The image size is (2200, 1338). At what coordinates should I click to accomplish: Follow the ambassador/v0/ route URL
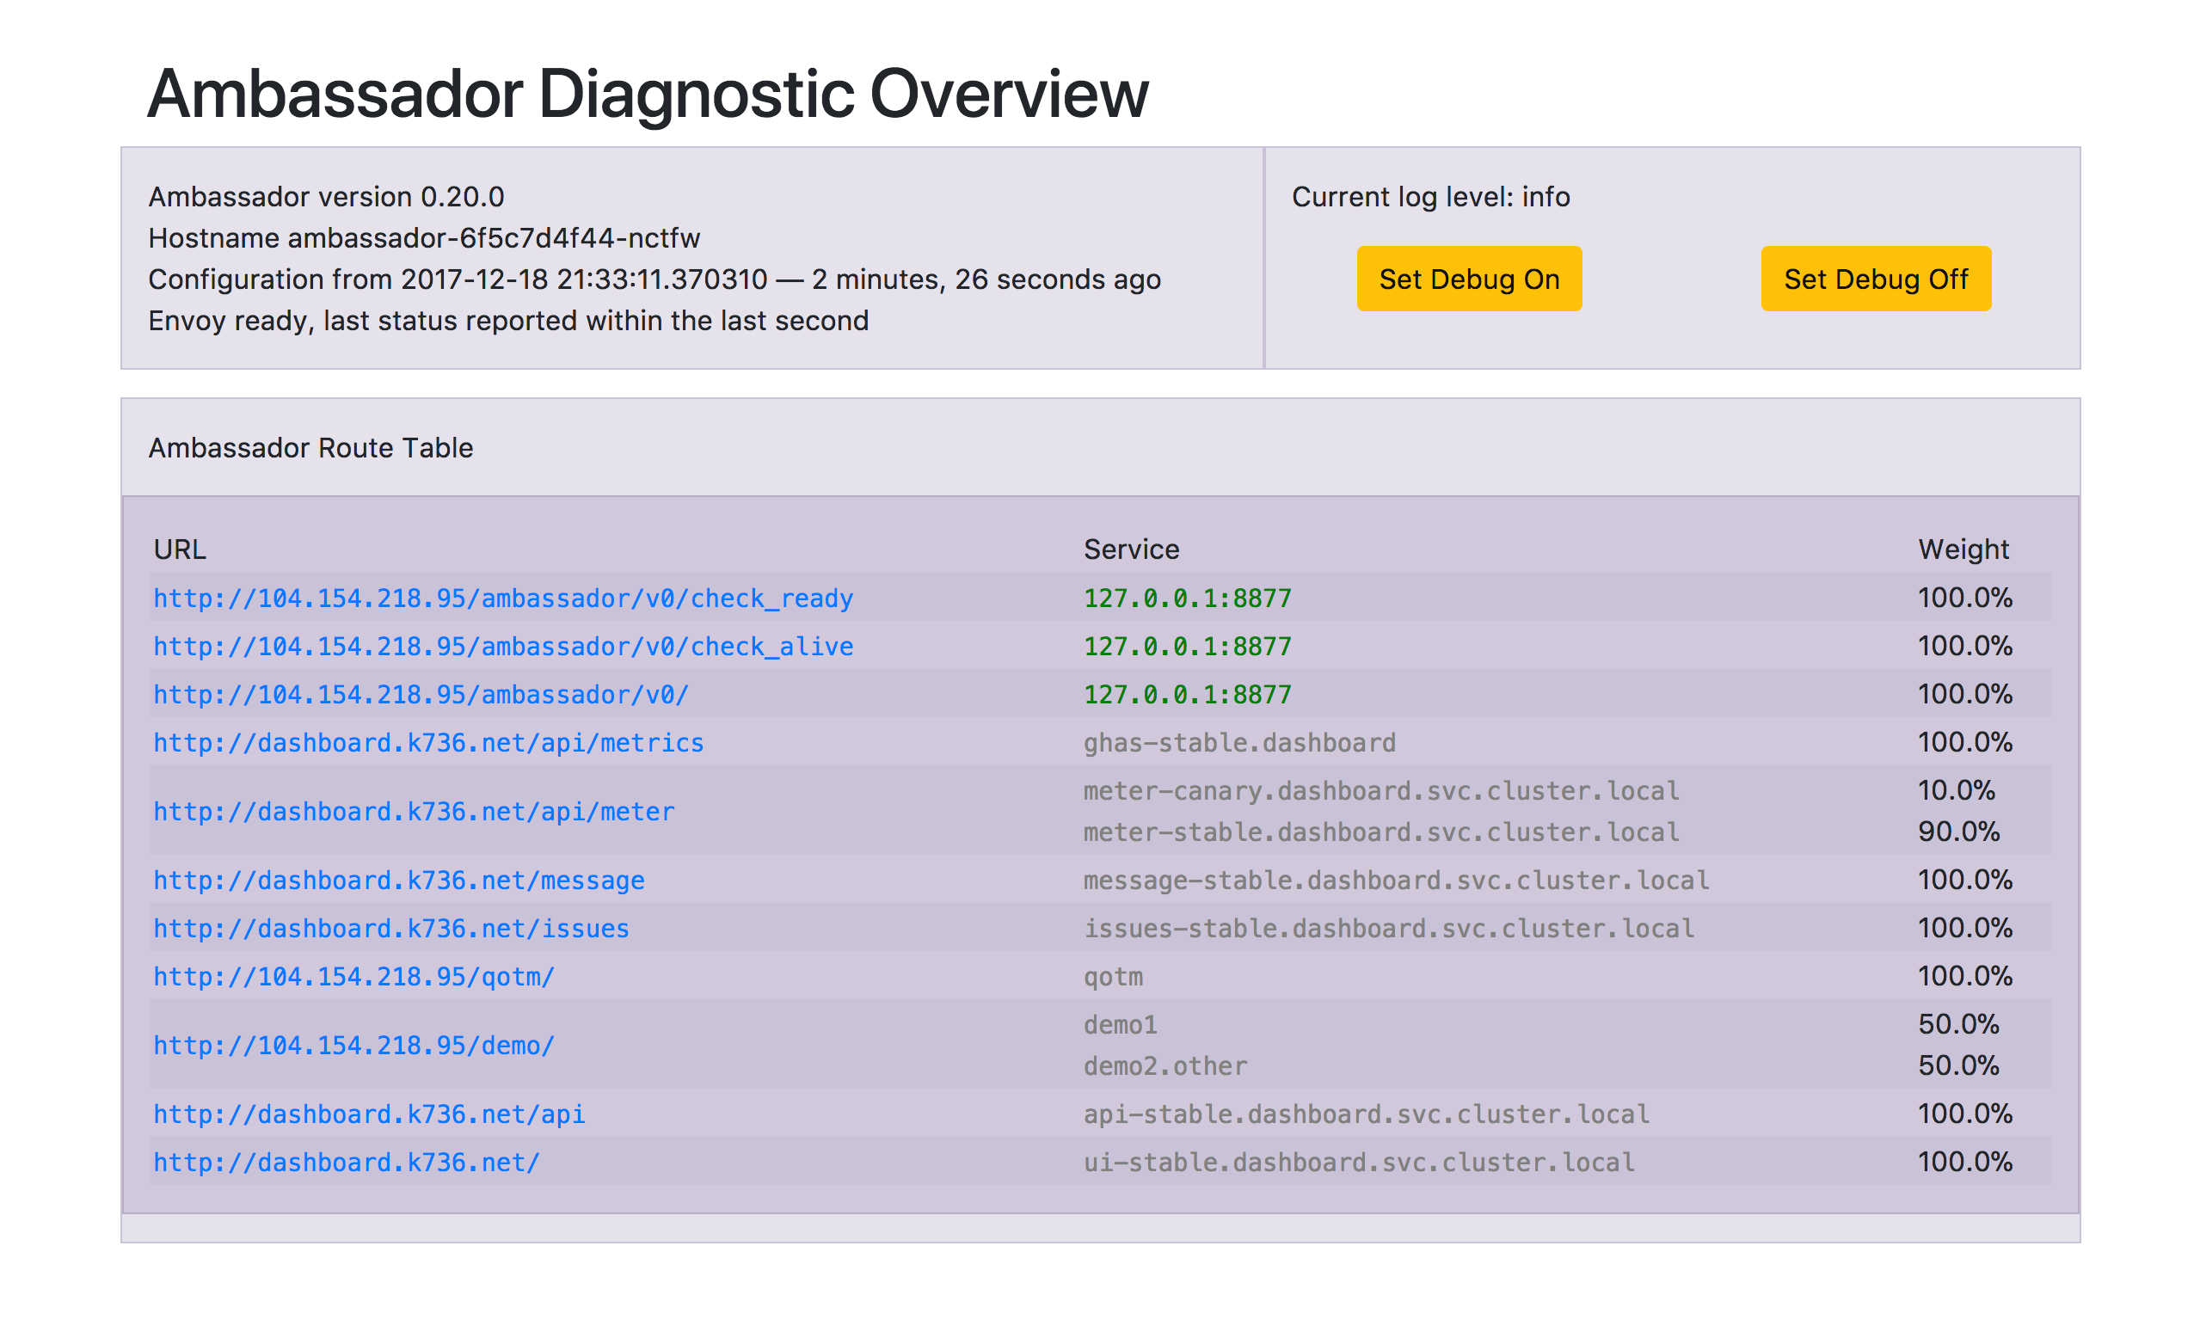[421, 695]
